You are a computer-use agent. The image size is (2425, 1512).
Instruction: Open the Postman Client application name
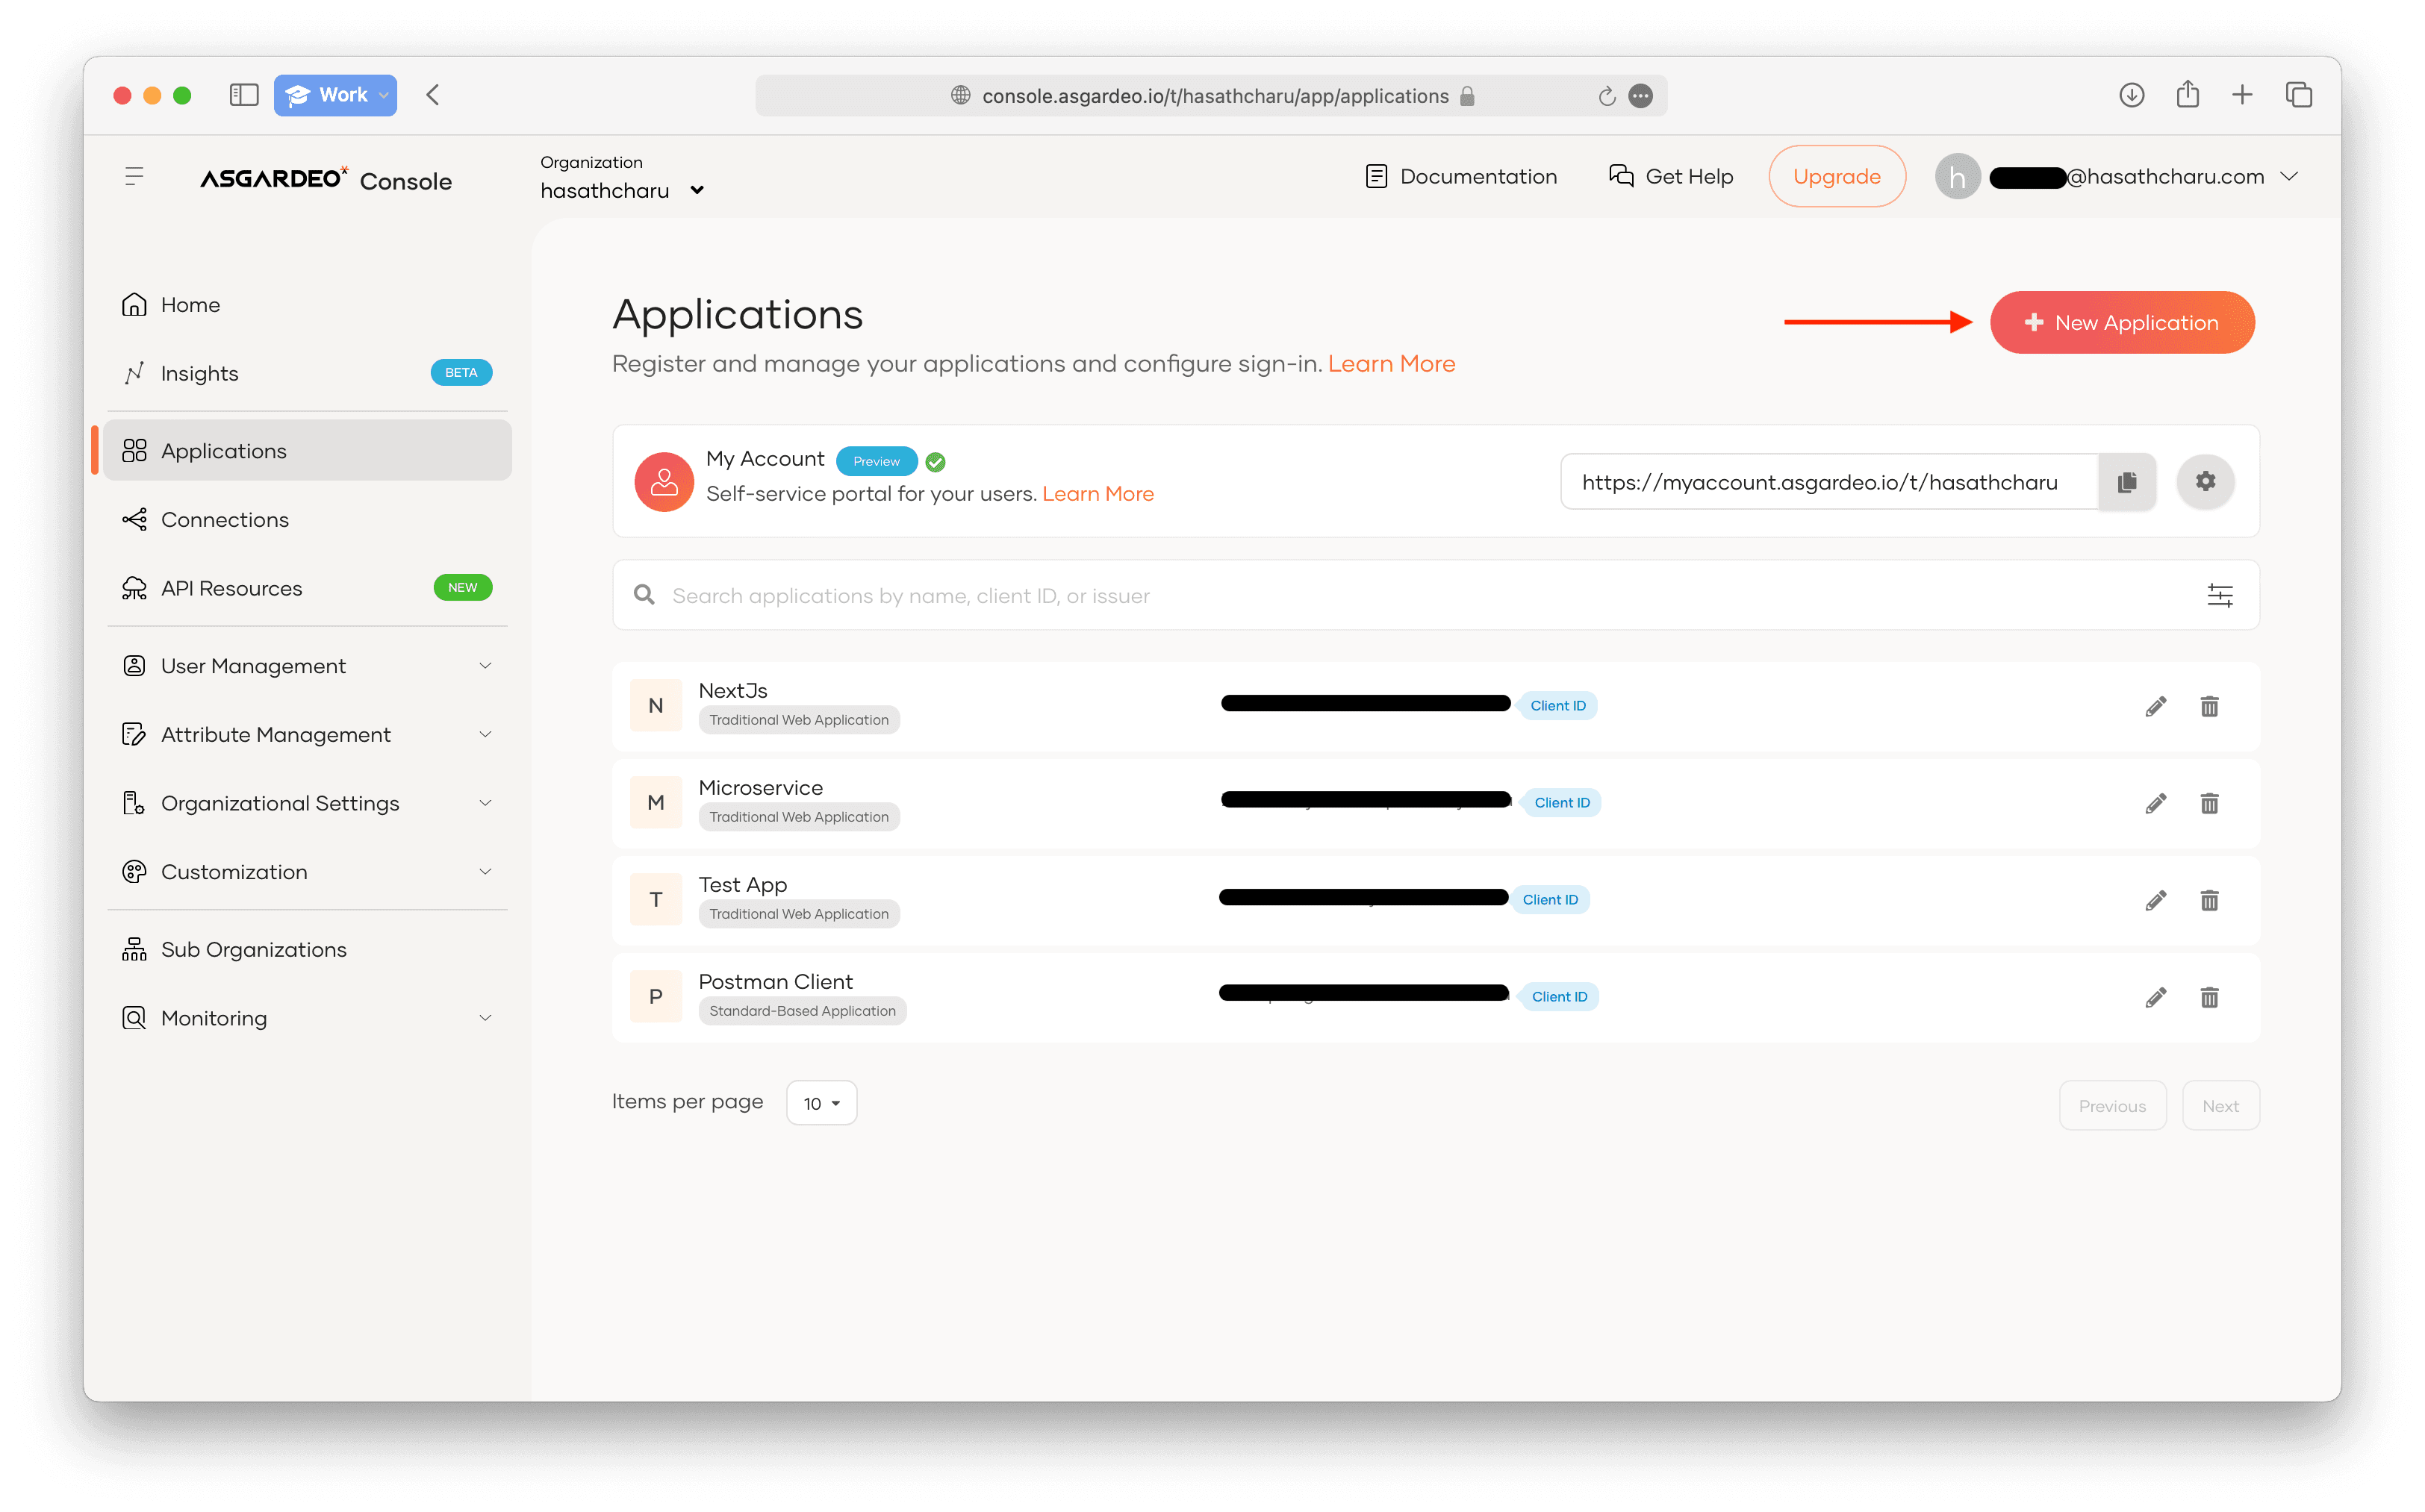[775, 982]
